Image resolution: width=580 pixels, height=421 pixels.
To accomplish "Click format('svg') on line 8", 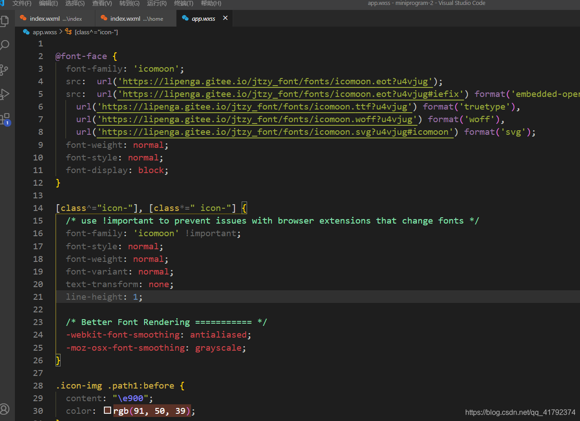I will tap(498, 132).
